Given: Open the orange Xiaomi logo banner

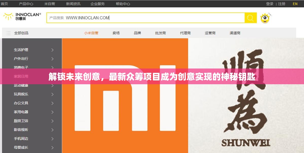Looking at the screenshot, I should point(125,96).
